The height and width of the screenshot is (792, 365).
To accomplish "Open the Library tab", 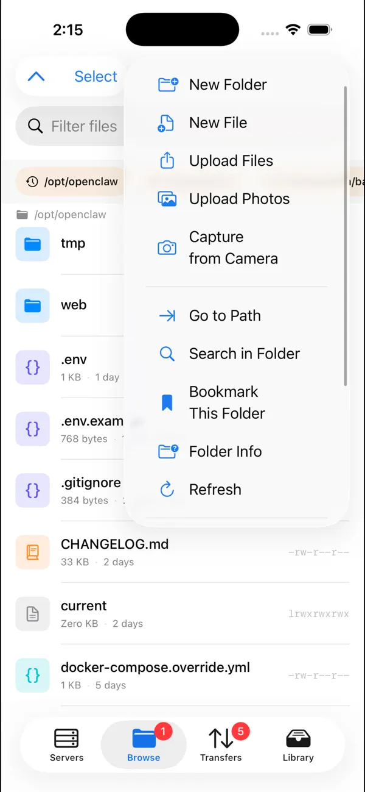I will (297, 744).
